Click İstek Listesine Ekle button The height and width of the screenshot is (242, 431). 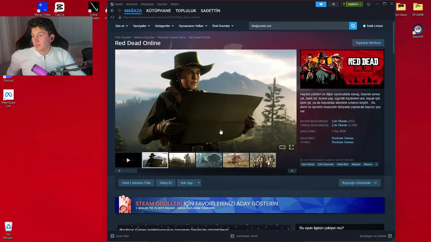click(136, 183)
